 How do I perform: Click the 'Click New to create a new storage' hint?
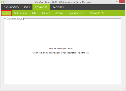click(61, 53)
